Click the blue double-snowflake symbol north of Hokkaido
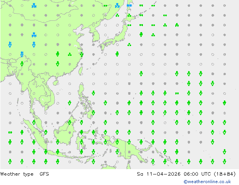Viewport: 239px width, 185px height. [x=129, y=6]
